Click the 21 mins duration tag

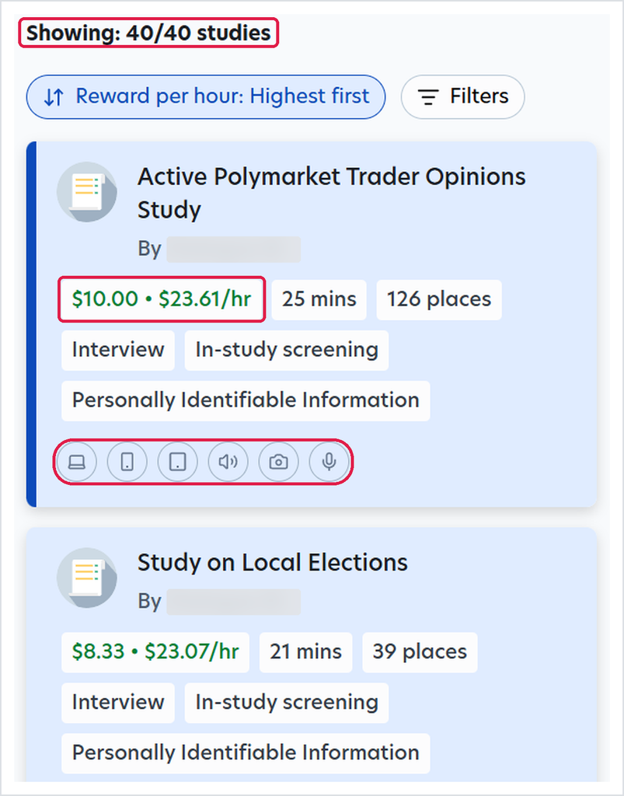point(306,652)
